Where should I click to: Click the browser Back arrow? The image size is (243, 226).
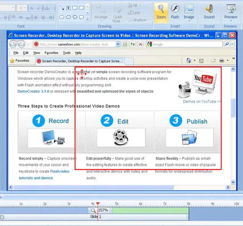click(13, 44)
